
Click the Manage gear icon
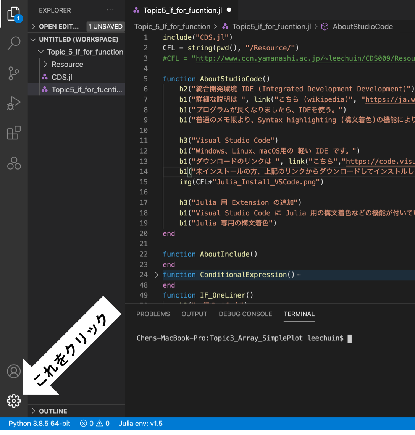click(x=14, y=401)
